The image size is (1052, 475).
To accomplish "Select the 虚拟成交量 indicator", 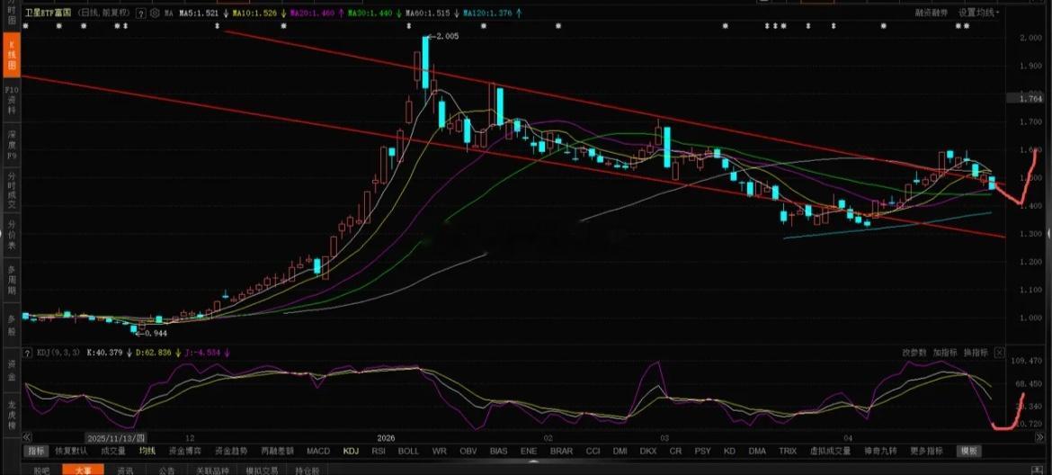I will point(830,451).
